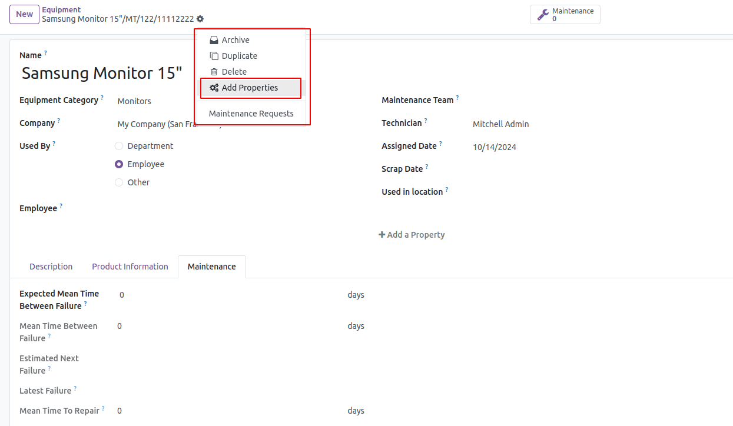
Task: Choose Maintenance Requests from the action menu
Action: [251, 114]
